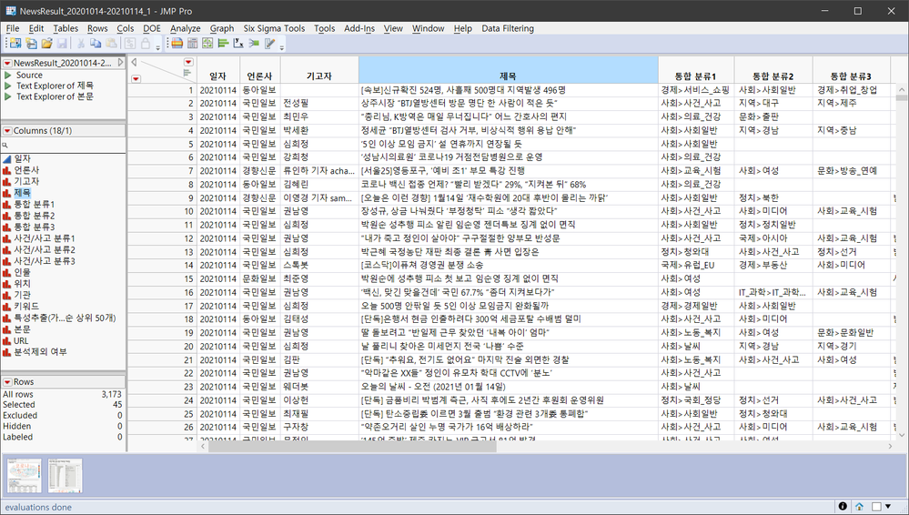The height and width of the screenshot is (515, 909).
Task: Click the Tabulate table icon in the toolbar
Action: point(193,44)
